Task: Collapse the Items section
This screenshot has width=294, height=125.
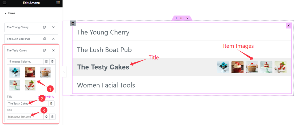Action: click(x=10, y=13)
